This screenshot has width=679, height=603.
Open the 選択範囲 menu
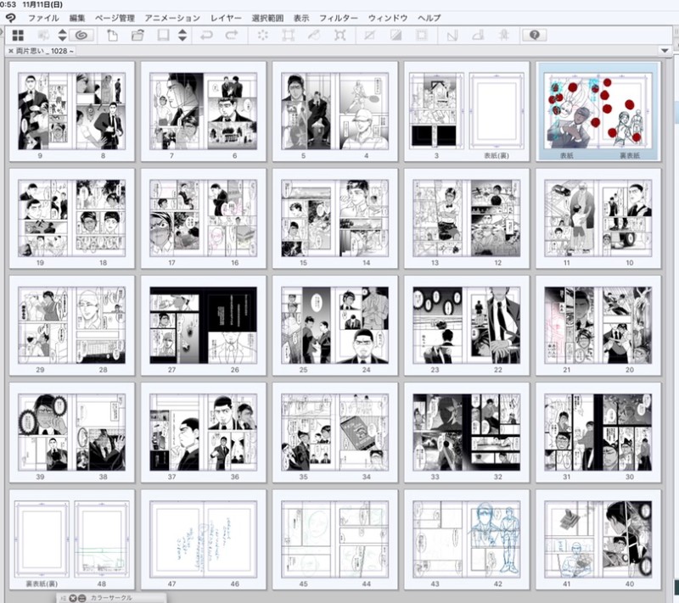click(x=267, y=18)
